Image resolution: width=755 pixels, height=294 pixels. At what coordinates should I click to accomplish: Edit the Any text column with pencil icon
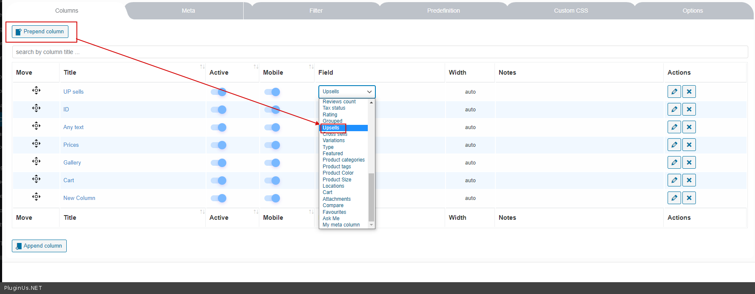tap(674, 127)
